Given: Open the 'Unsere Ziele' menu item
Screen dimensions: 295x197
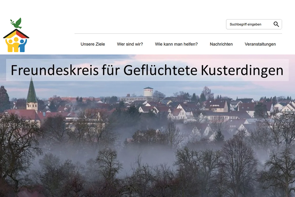Looking at the screenshot, I should (x=93, y=44).
